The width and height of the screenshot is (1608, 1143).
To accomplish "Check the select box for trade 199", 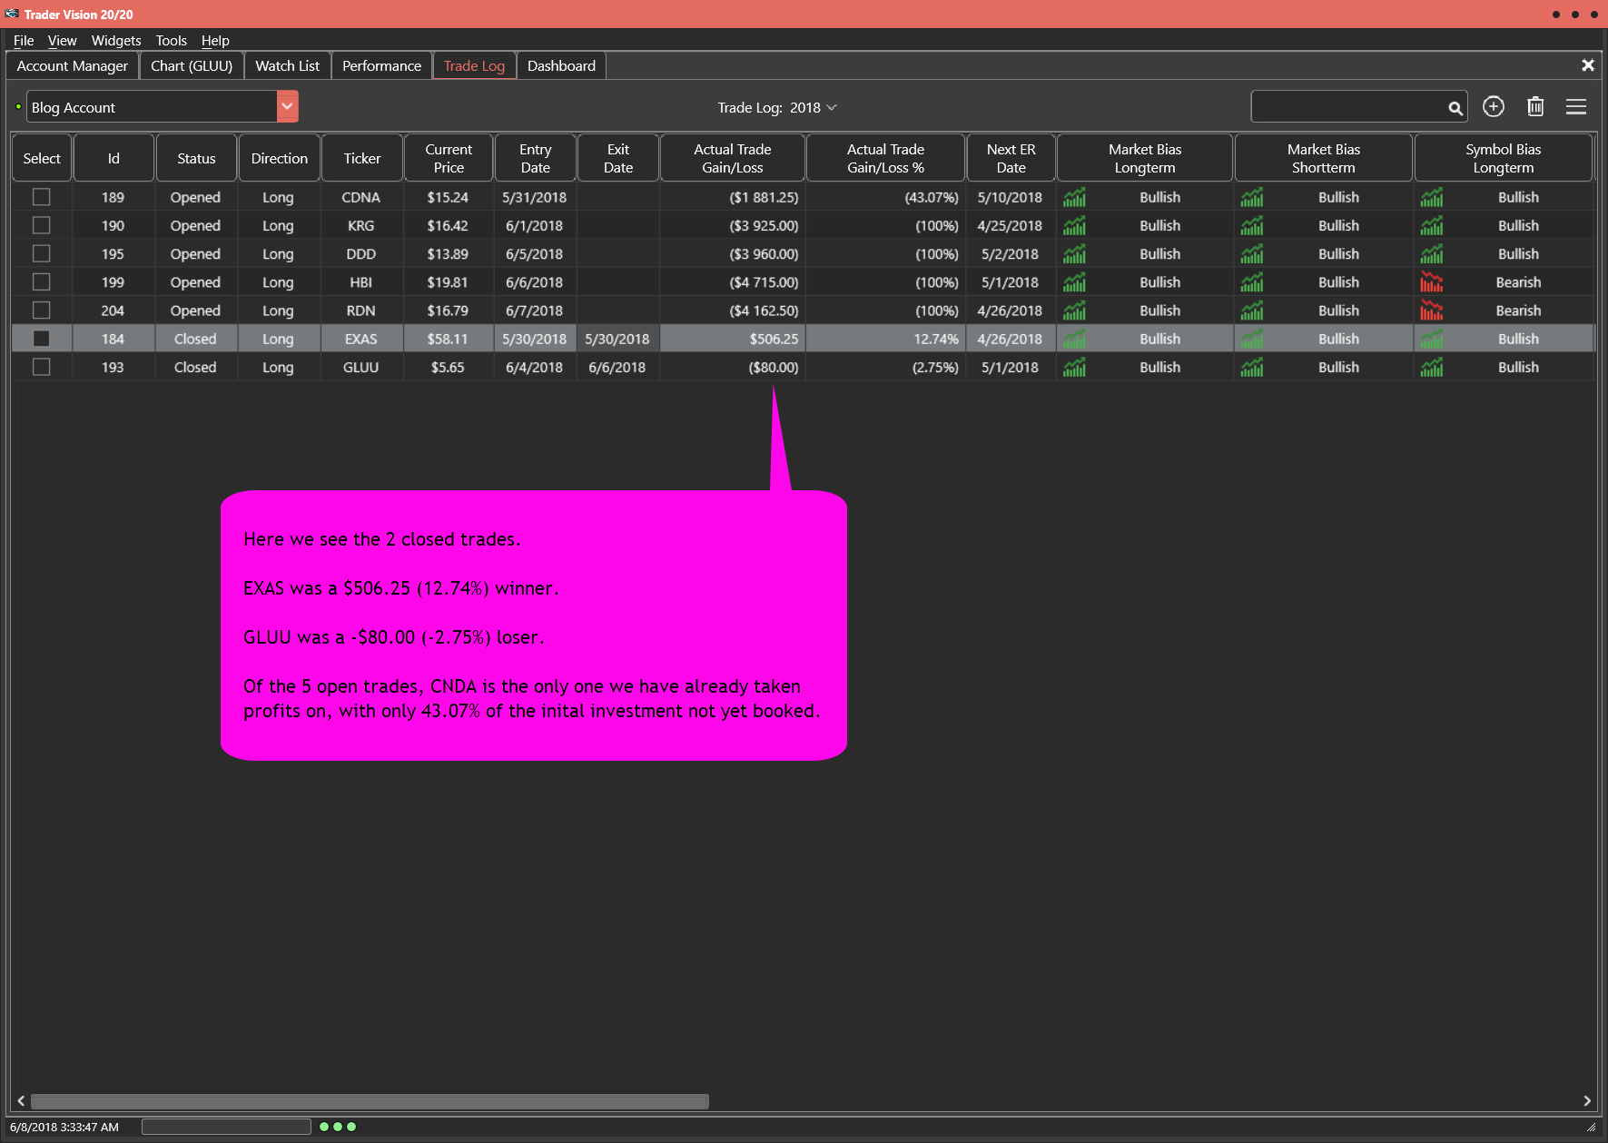I will click(41, 282).
